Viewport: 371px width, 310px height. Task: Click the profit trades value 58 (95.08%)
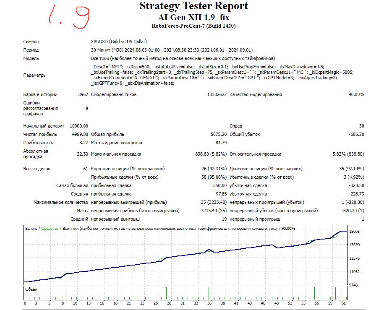214,177
